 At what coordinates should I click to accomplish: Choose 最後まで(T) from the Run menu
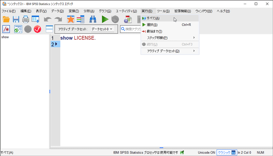pyautogui.click(x=170, y=31)
